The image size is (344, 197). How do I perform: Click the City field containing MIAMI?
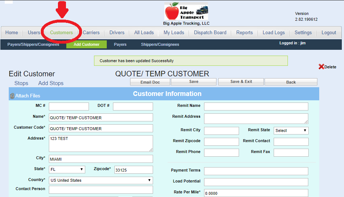[101, 159]
